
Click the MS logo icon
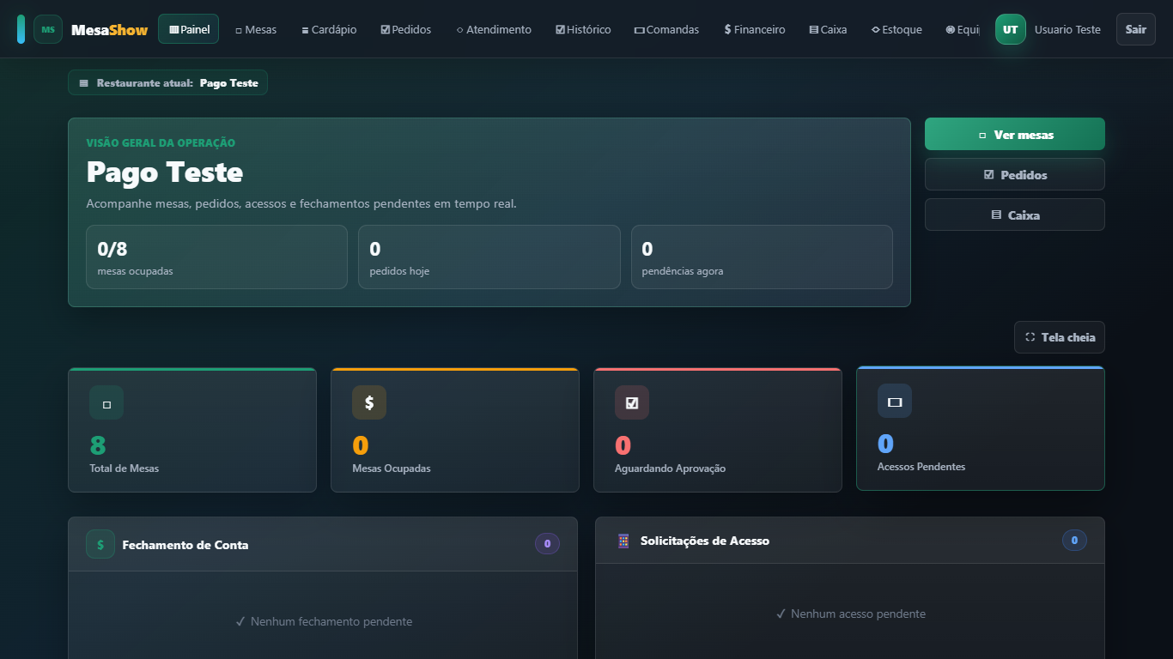pyautogui.click(x=48, y=29)
